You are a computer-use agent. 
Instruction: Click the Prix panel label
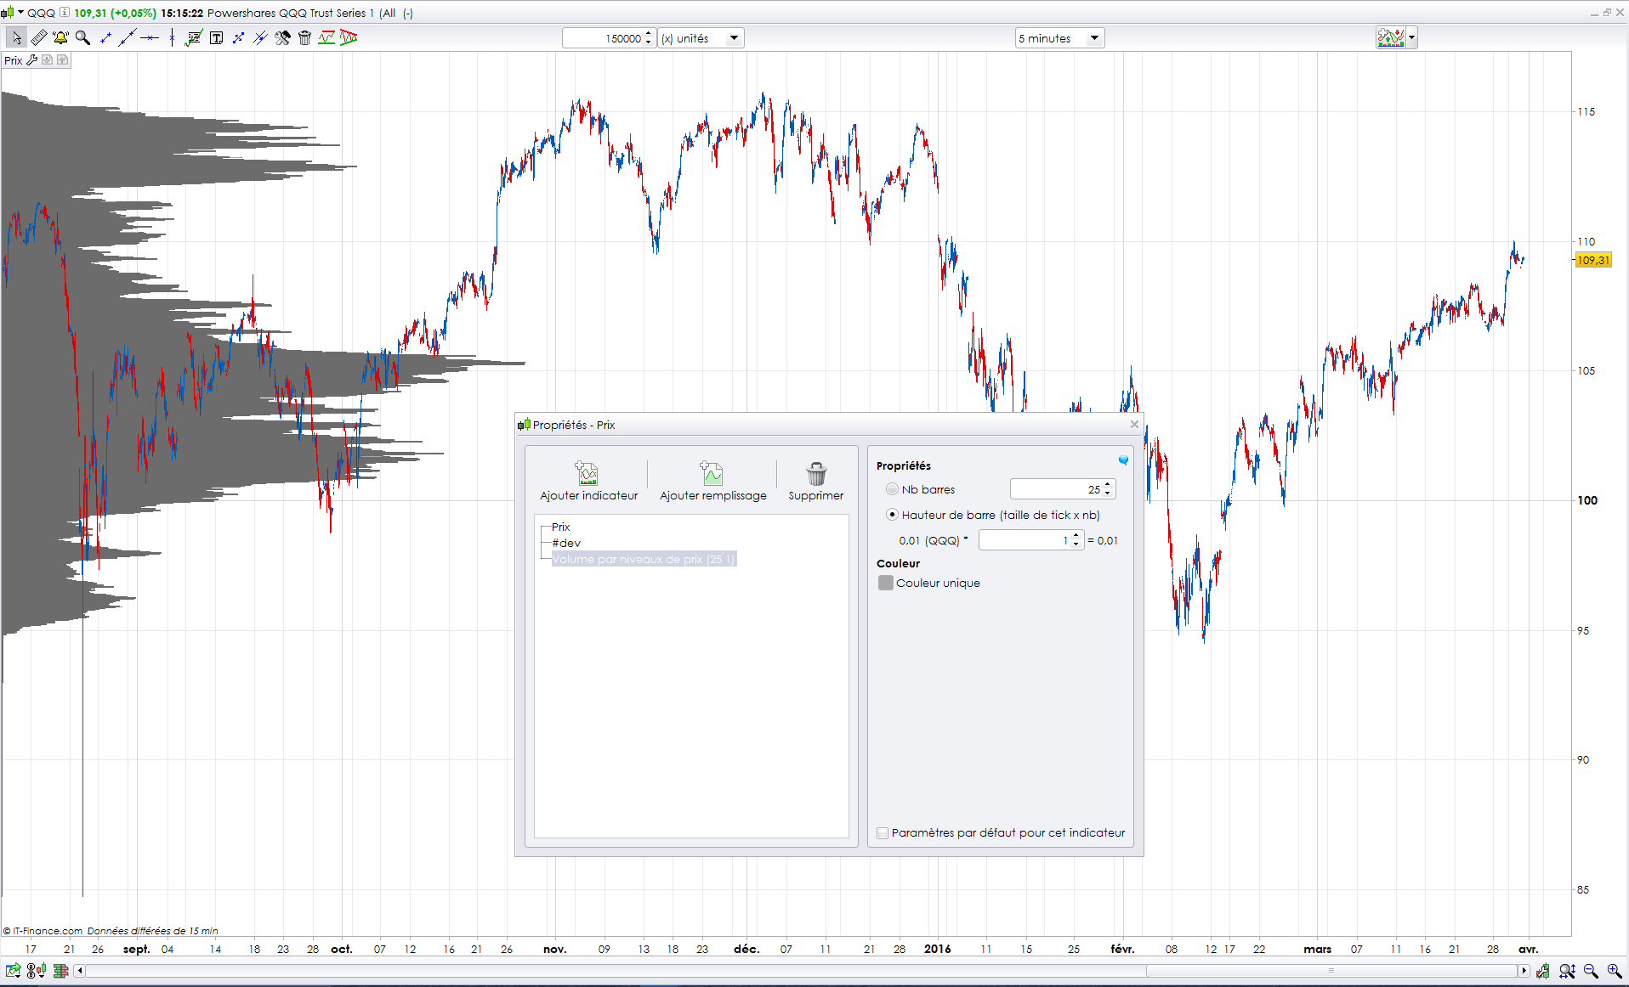point(13,60)
